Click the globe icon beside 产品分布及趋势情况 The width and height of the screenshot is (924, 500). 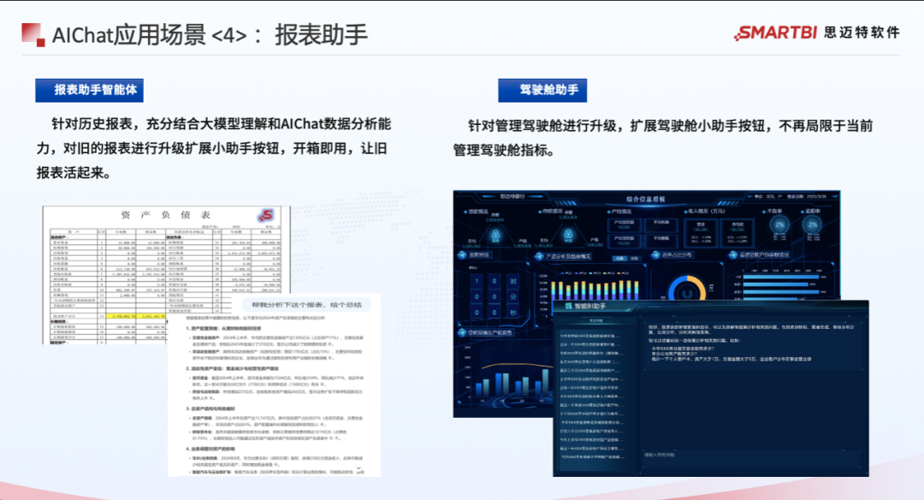(539, 257)
